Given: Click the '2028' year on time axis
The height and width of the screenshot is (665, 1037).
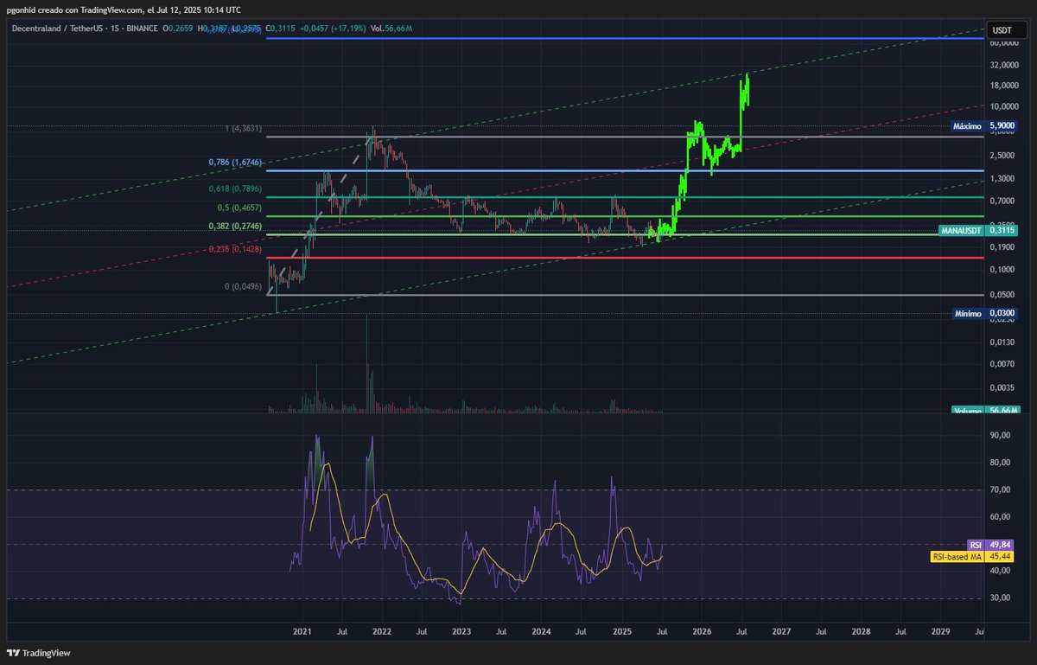Looking at the screenshot, I should point(861,632).
